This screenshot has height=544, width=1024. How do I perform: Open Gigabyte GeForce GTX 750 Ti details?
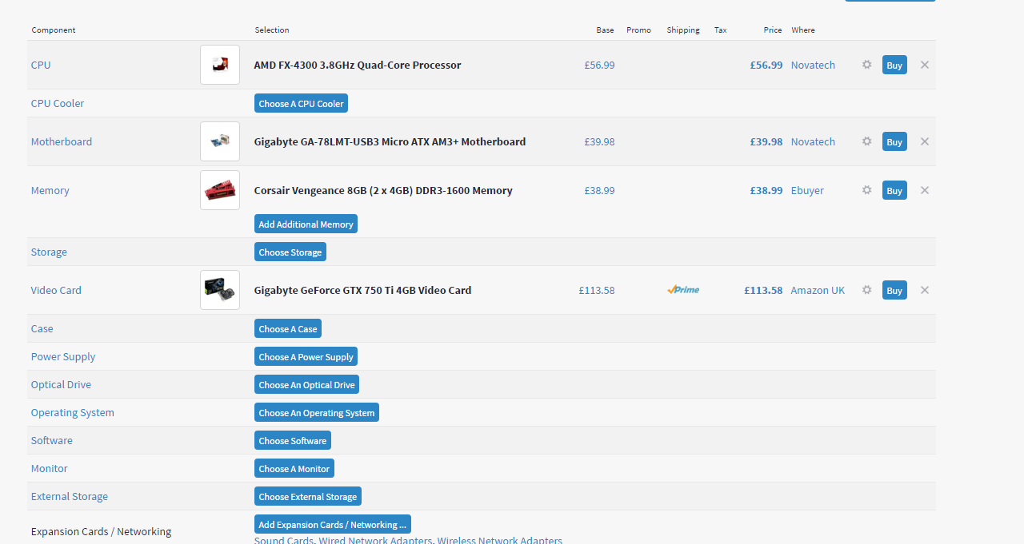[x=363, y=290]
